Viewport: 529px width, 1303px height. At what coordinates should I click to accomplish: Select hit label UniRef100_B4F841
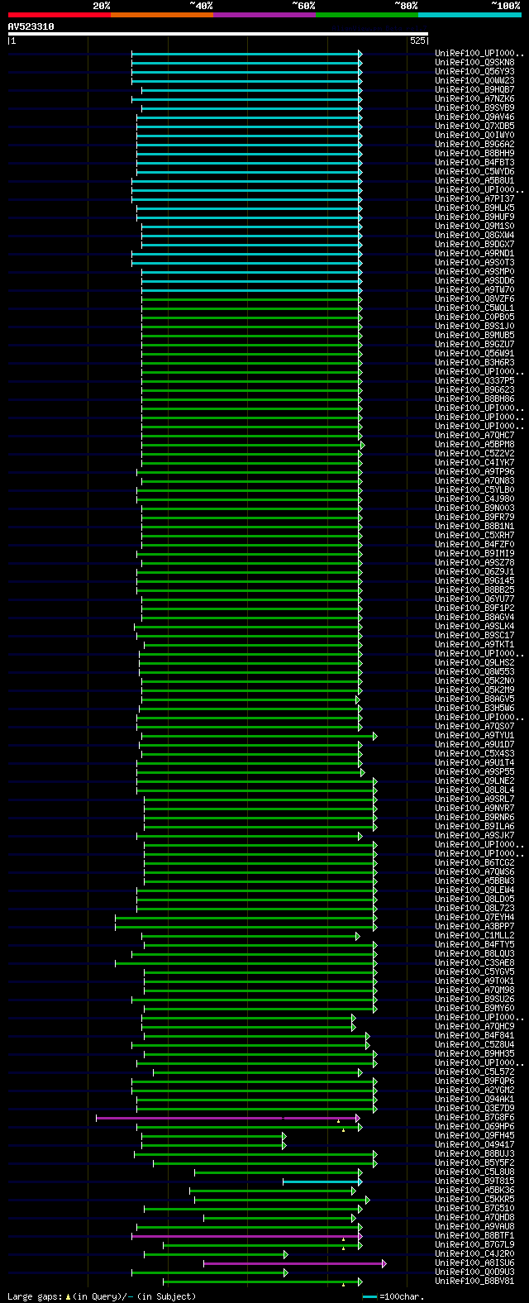point(474,1035)
